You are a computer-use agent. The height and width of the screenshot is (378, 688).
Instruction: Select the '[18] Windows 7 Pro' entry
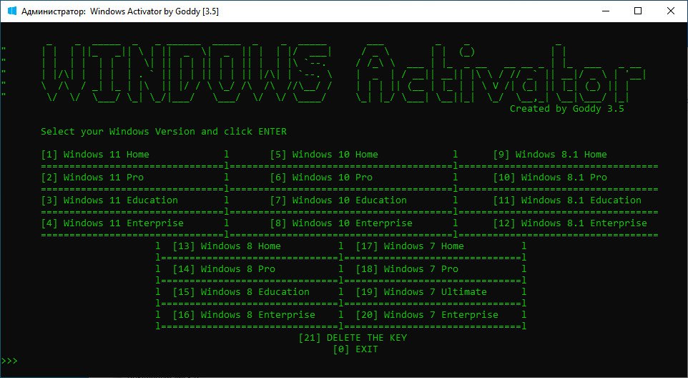(407, 269)
